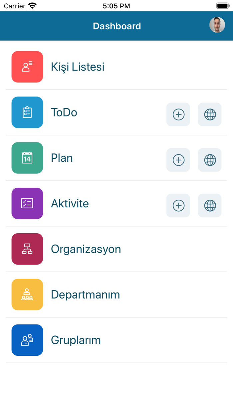The width and height of the screenshot is (233, 414).
Task: Select the red Kişi Listesi contact icon
Action: pyautogui.click(x=27, y=67)
